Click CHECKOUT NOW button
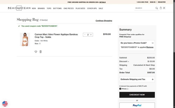 coord(137,95)
